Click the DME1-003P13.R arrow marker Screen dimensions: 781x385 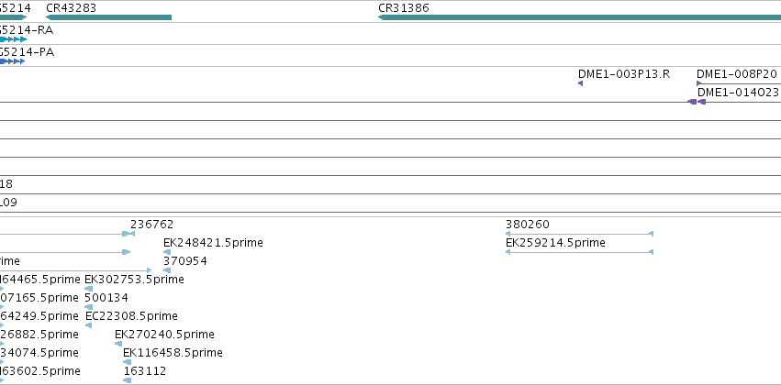[x=580, y=83]
